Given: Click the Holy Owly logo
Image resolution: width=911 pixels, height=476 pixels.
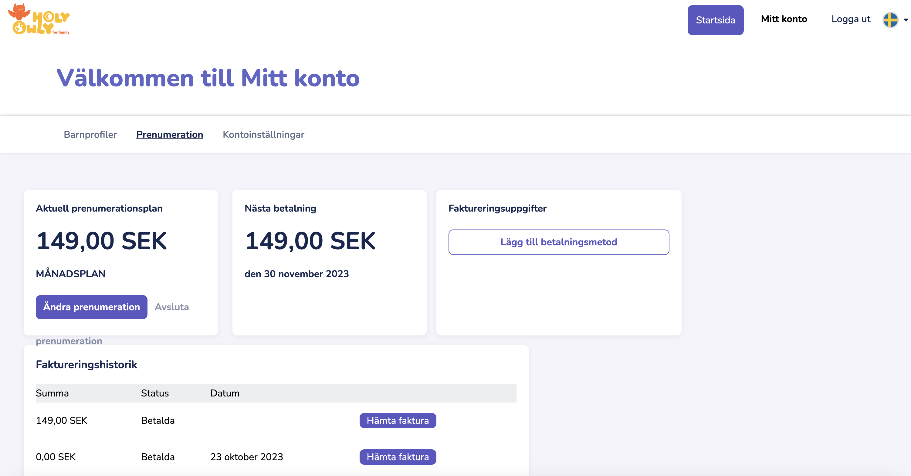Looking at the screenshot, I should click(x=39, y=19).
